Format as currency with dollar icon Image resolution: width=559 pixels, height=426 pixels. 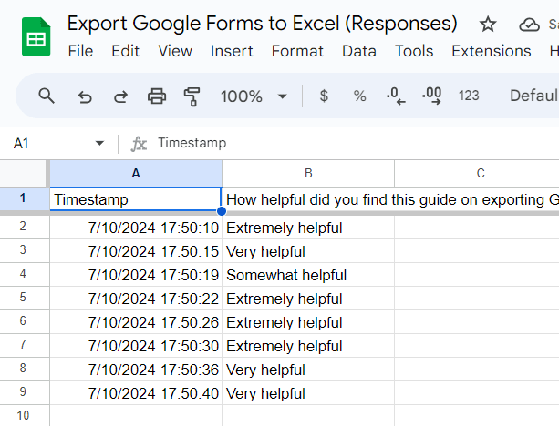click(324, 96)
